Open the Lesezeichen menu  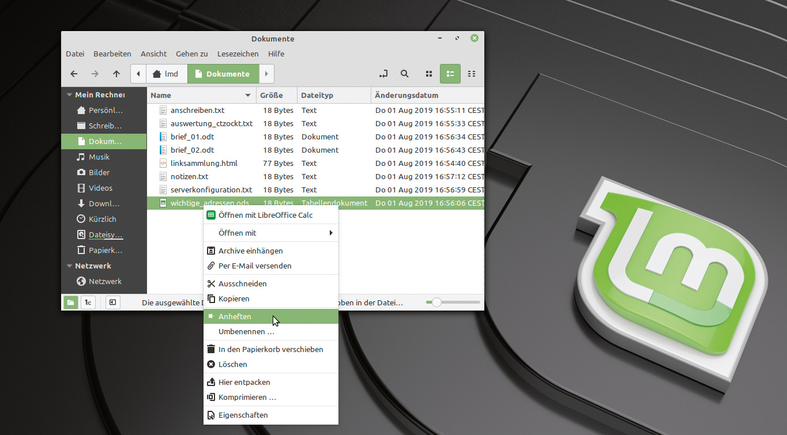pyautogui.click(x=238, y=54)
